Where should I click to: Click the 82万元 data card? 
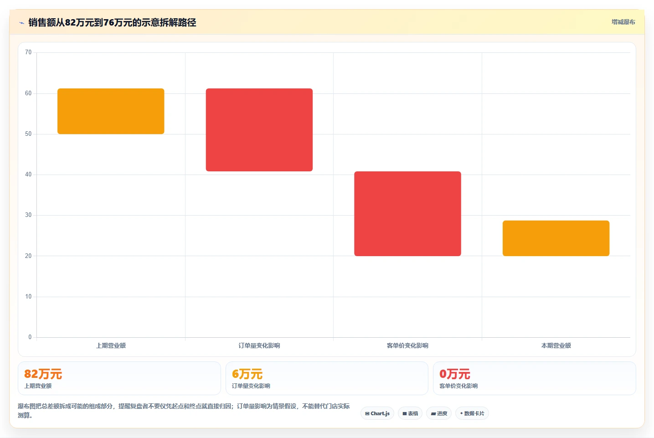119,378
